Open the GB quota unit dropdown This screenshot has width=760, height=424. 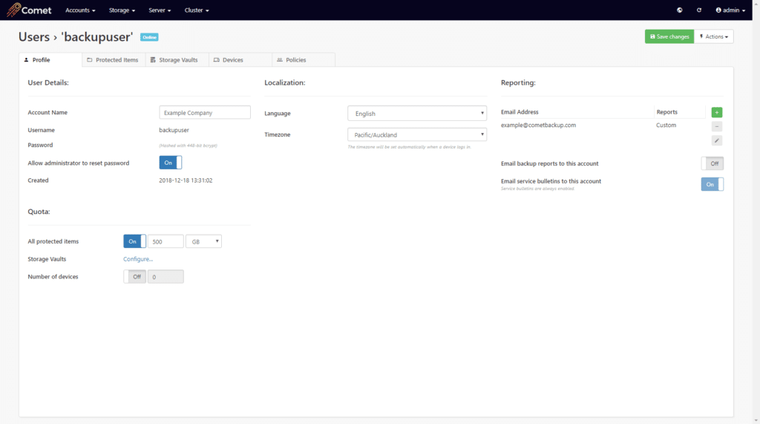coord(203,241)
